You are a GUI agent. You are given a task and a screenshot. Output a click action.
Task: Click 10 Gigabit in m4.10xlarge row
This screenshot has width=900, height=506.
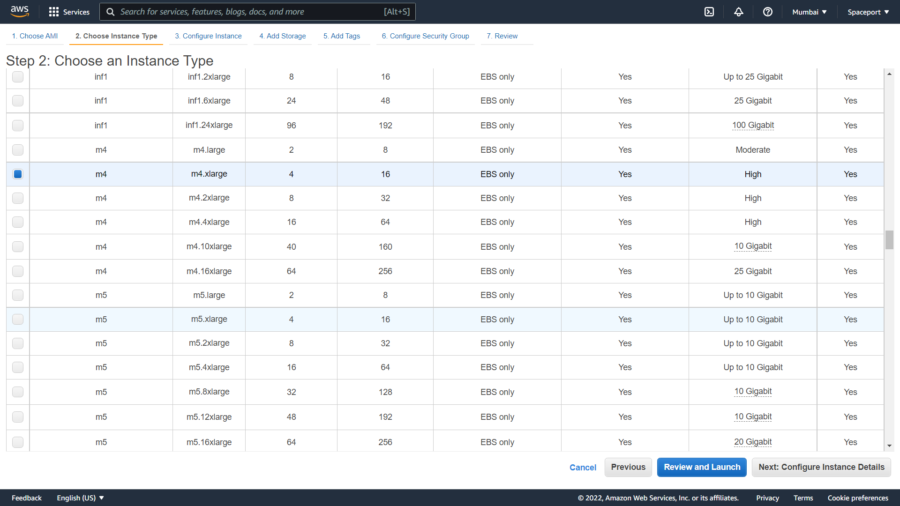click(753, 246)
